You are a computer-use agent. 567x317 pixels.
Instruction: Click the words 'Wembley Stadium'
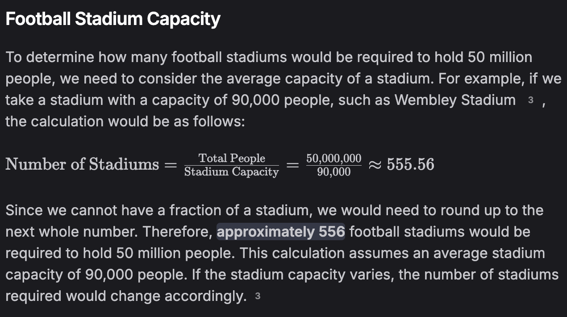455,100
